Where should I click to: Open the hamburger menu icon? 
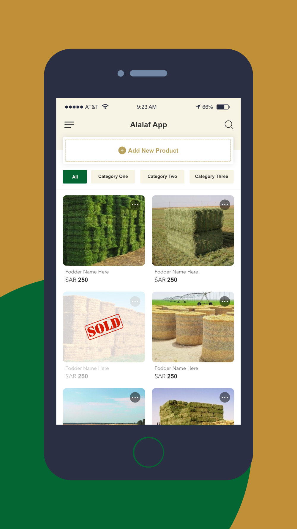(x=69, y=125)
